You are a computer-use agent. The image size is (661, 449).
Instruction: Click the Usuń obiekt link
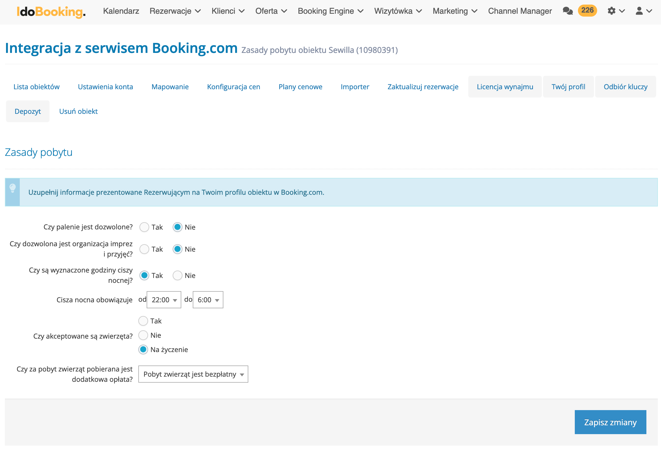78,111
